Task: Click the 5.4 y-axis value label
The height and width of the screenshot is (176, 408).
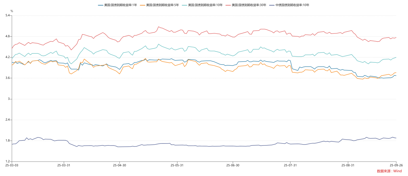Action: (8, 15)
